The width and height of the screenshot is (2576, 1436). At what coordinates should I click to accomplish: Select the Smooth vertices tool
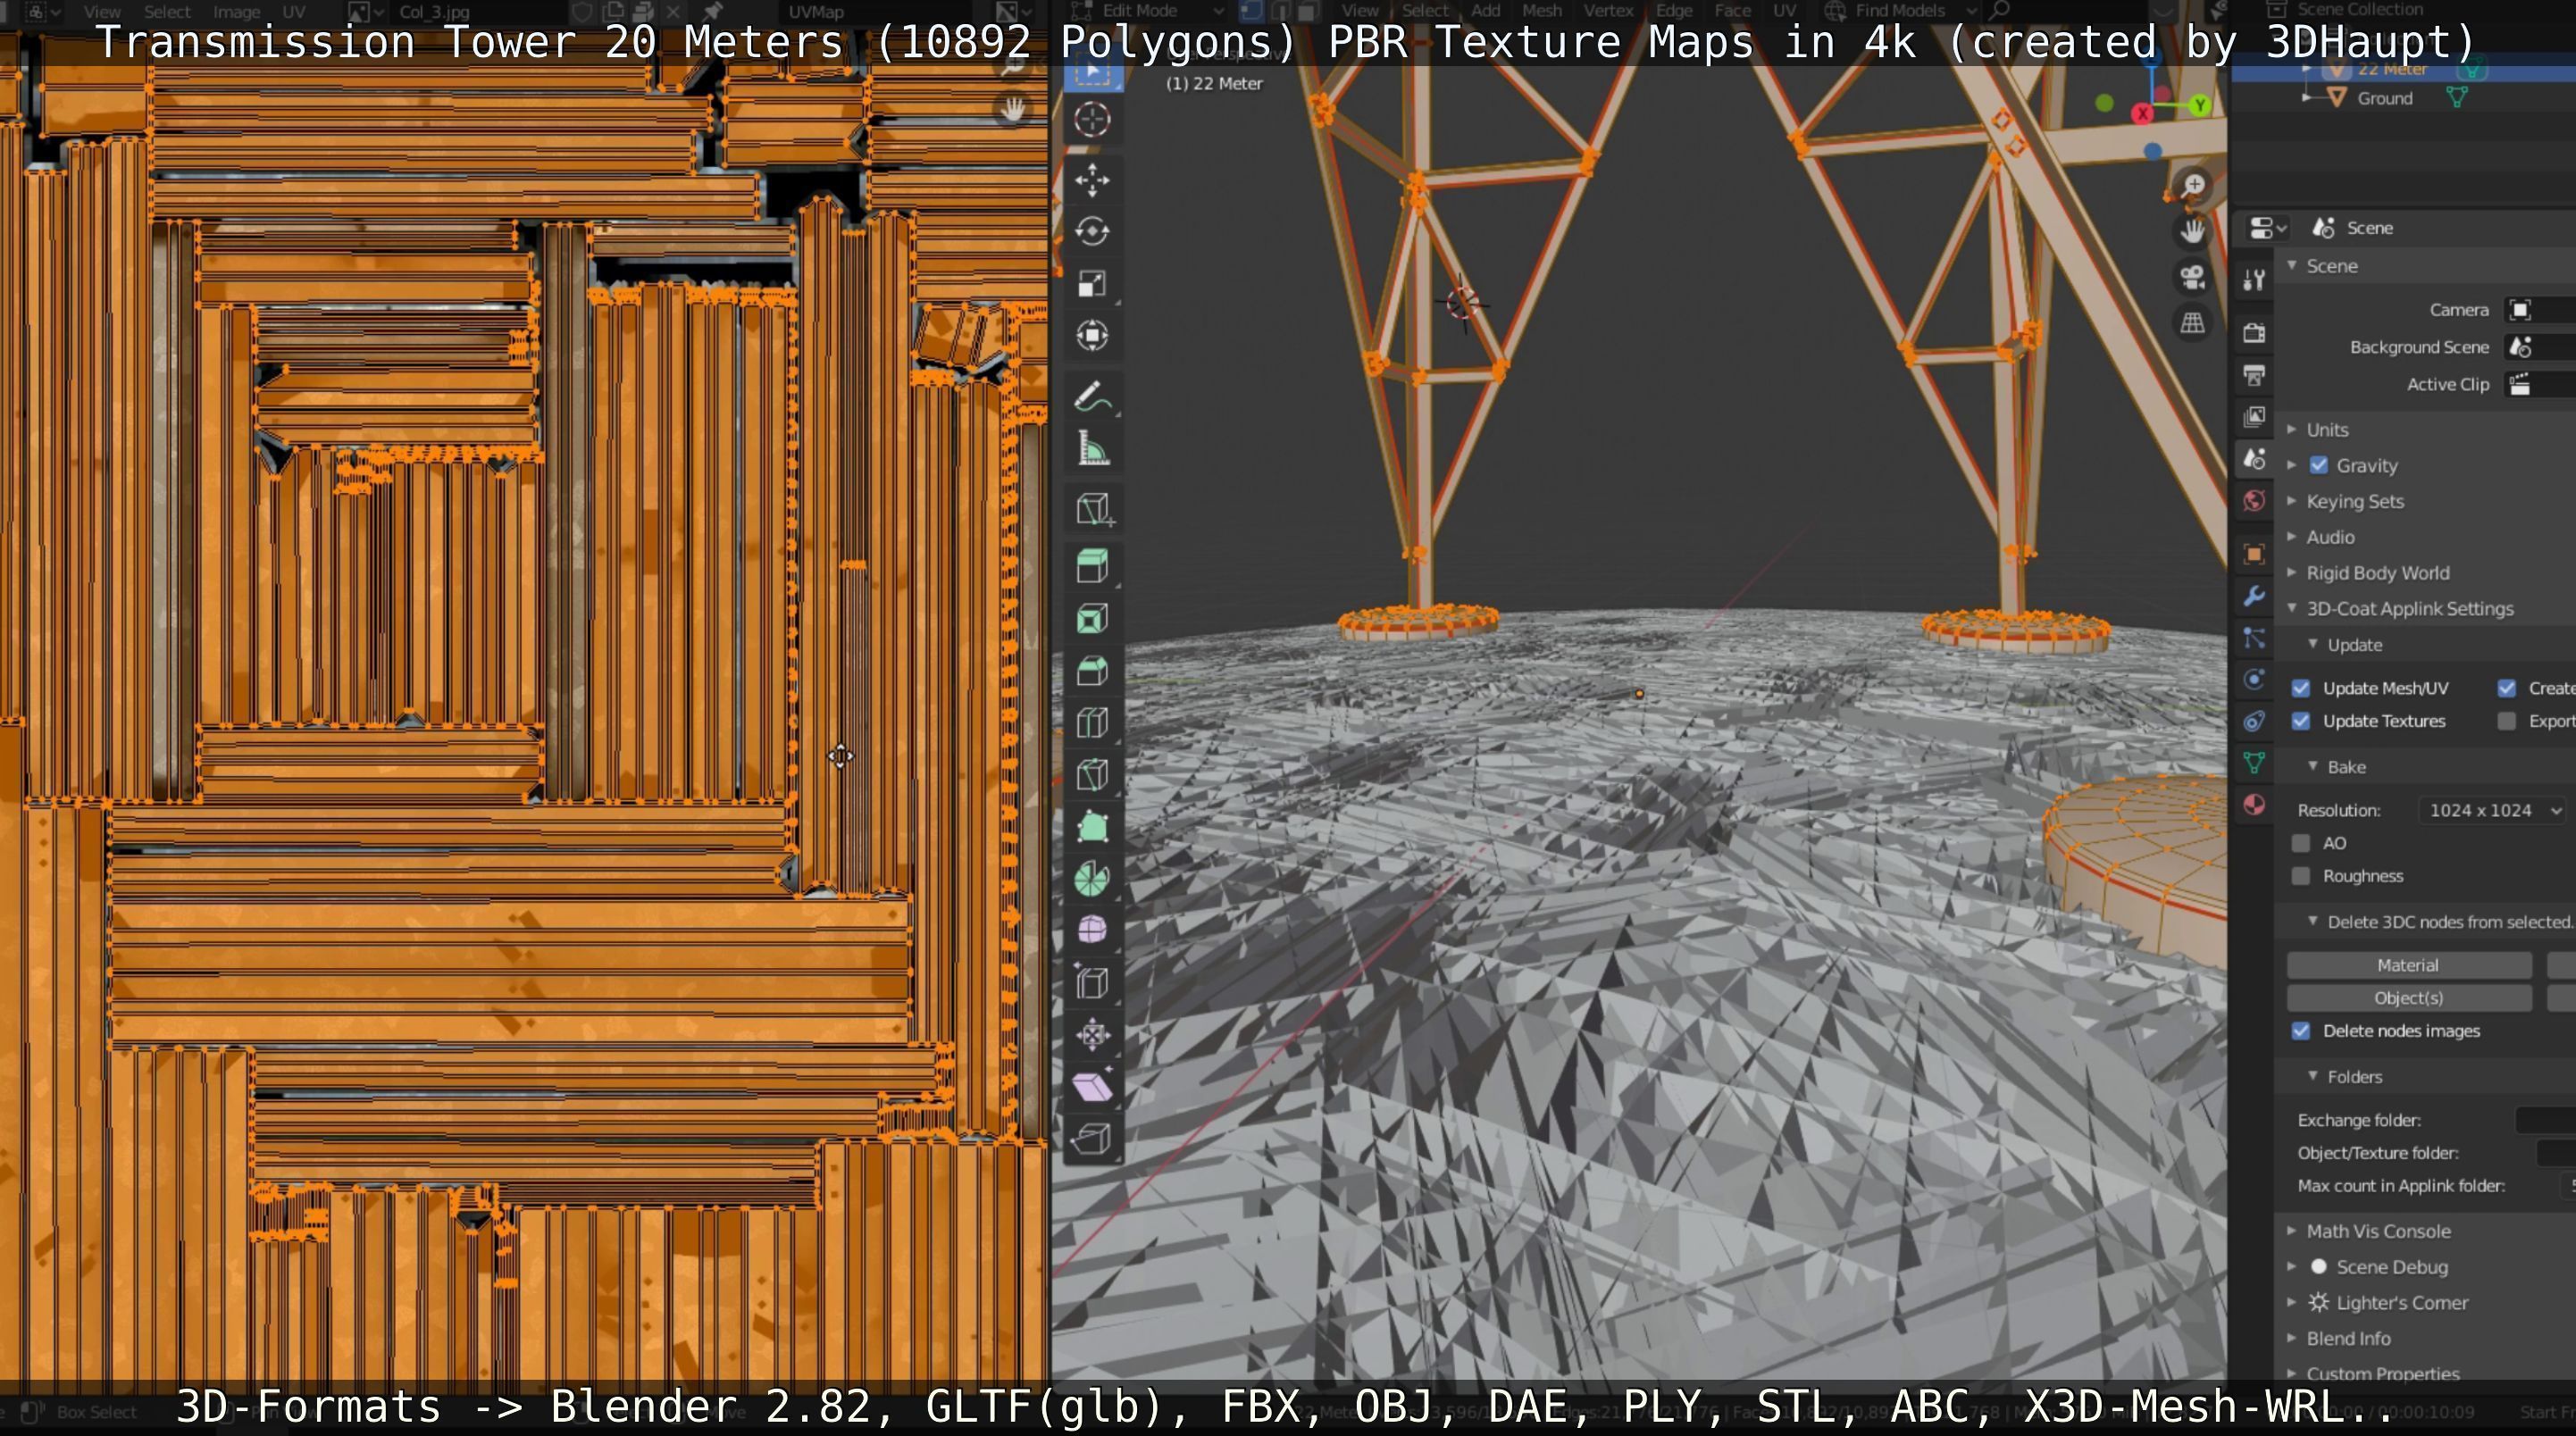(x=1092, y=931)
